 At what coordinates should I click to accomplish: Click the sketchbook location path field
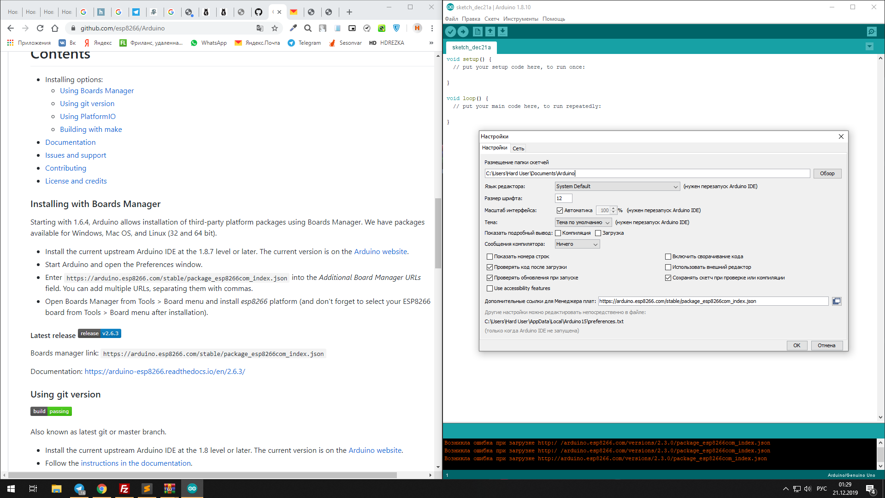coord(647,173)
